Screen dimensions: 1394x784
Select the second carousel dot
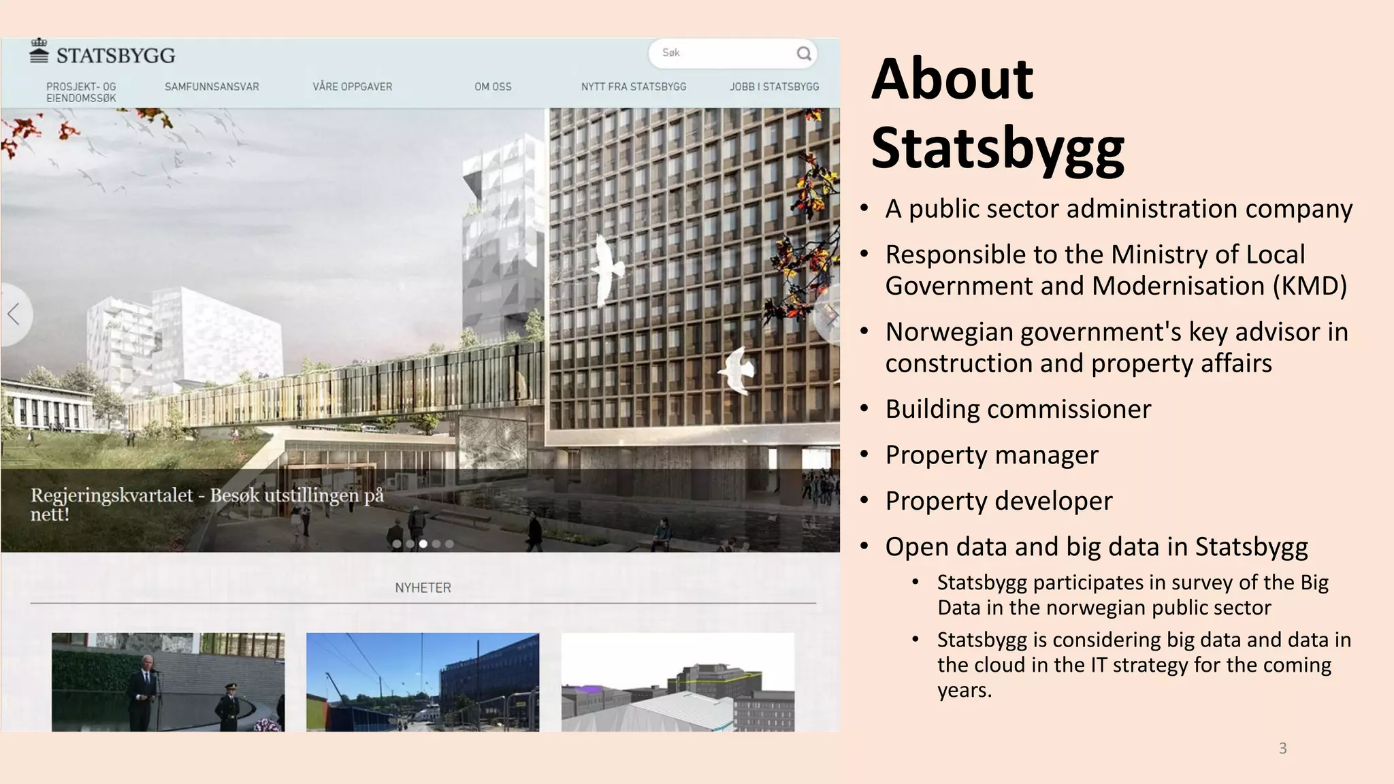pos(410,544)
